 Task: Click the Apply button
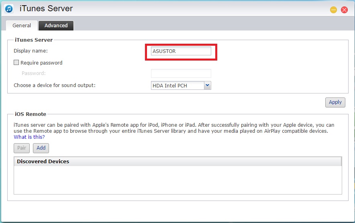335,102
